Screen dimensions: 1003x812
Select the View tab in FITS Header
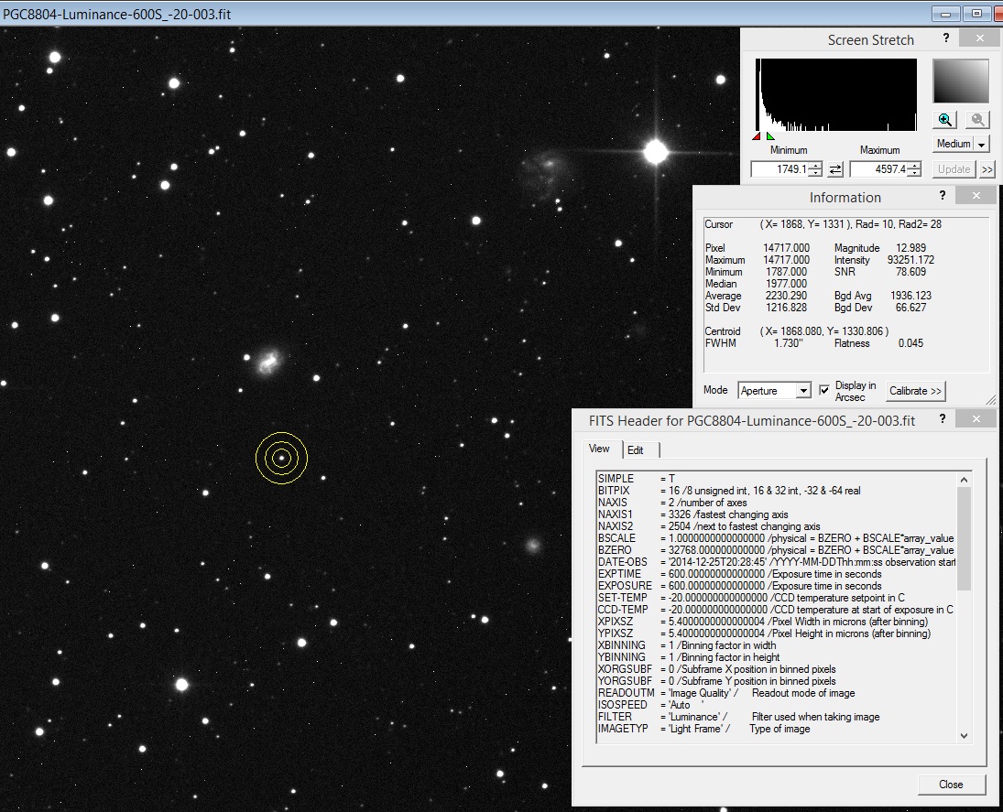[x=600, y=449]
